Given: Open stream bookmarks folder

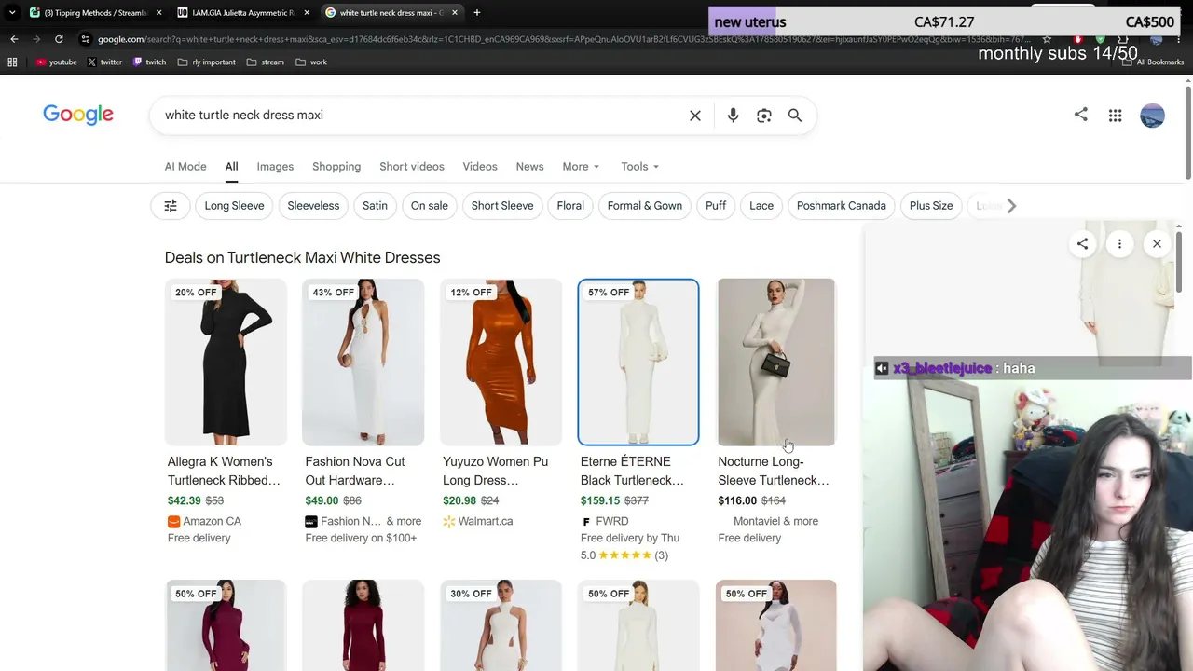Looking at the screenshot, I should point(266,62).
